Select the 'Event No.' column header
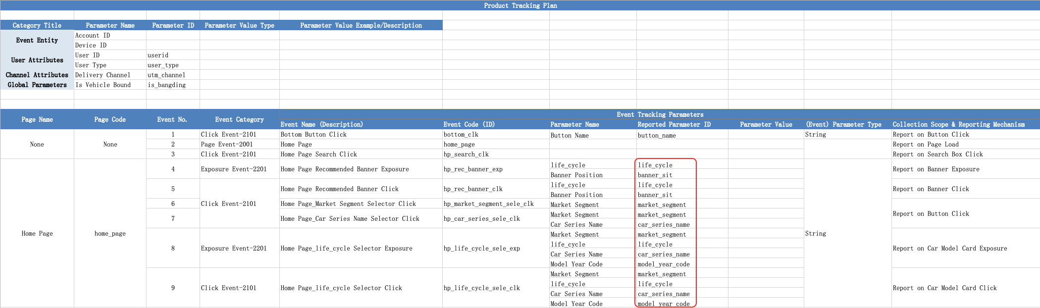The width and height of the screenshot is (1040, 308). click(x=173, y=119)
